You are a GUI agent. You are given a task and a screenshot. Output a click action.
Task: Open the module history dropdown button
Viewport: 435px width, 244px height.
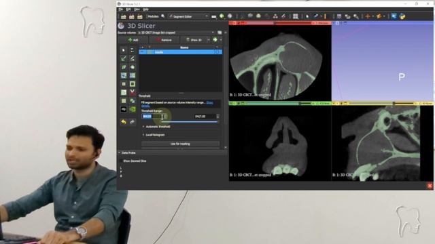click(x=213, y=16)
